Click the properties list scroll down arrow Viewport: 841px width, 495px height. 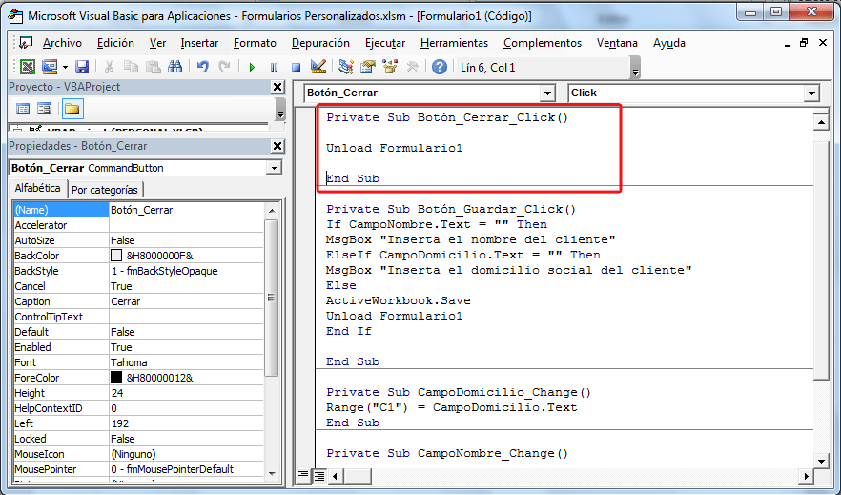[272, 473]
